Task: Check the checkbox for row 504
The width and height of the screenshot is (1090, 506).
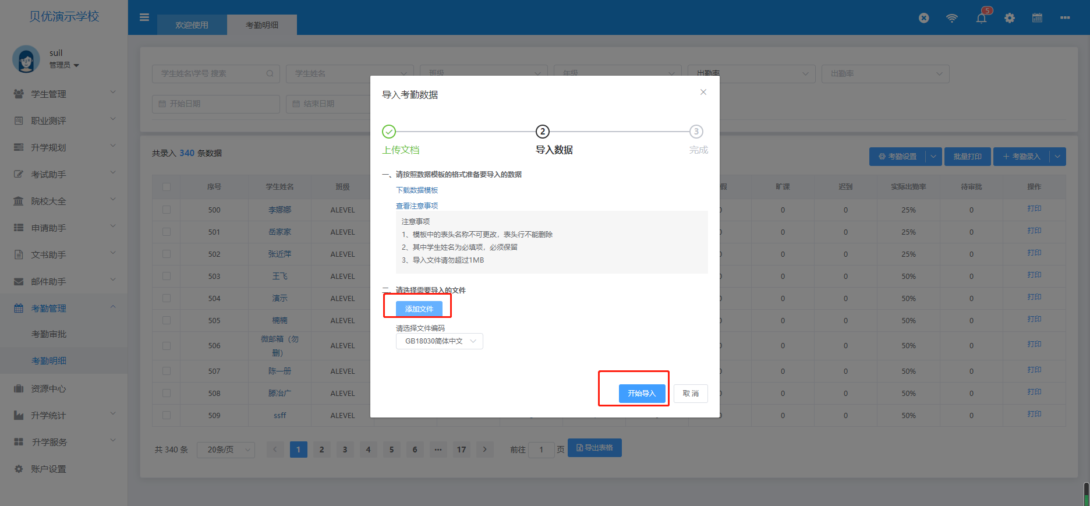Action: [x=167, y=298]
